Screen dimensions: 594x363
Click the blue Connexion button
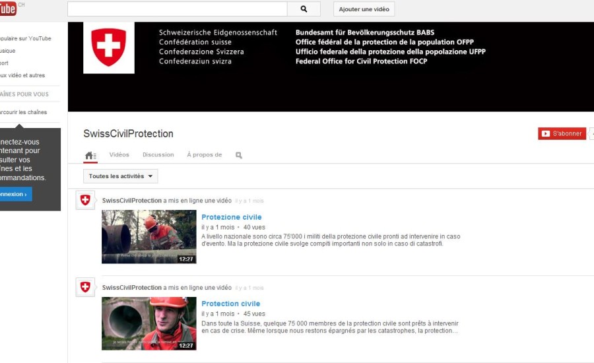[x=13, y=194]
